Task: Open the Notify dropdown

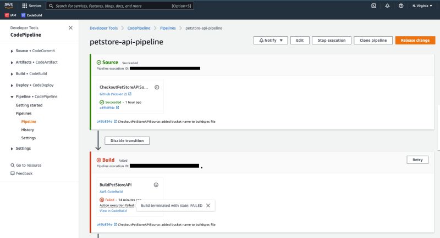Action: (x=271, y=40)
